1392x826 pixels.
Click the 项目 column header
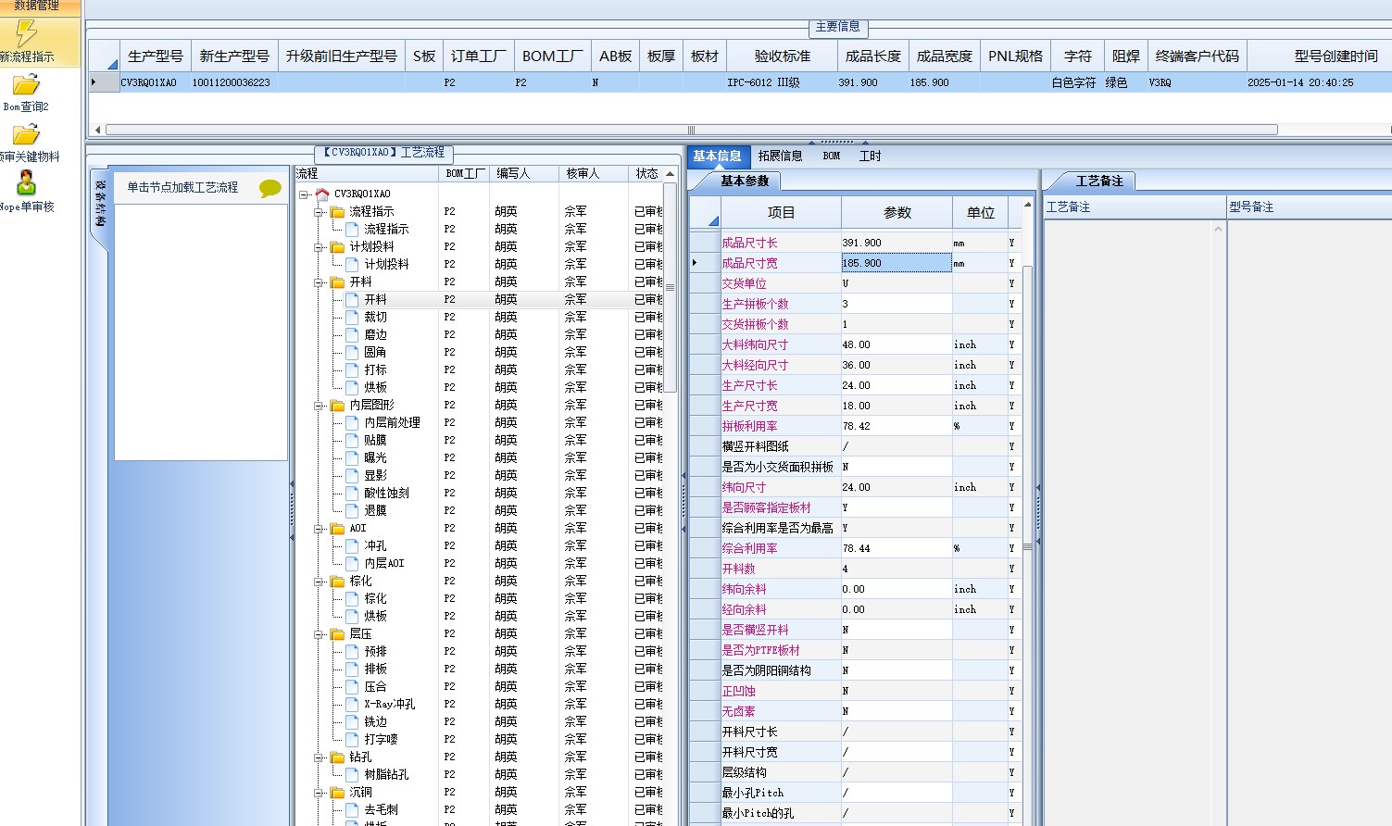point(781,213)
